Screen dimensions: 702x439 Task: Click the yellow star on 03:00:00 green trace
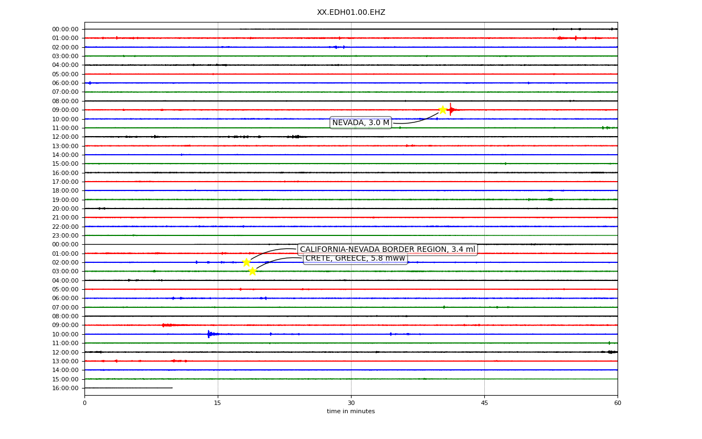252,271
